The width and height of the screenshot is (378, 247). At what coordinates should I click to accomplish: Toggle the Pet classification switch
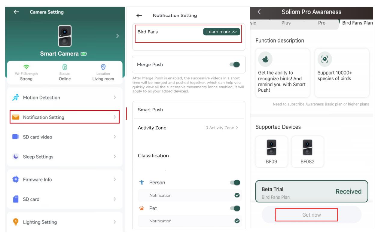(235, 208)
